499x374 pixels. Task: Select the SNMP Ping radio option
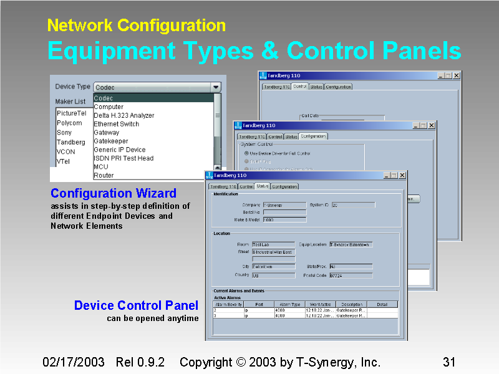pyautogui.click(x=246, y=161)
